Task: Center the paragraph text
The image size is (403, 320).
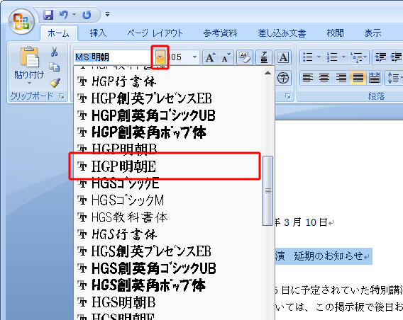Action: tap(324, 77)
